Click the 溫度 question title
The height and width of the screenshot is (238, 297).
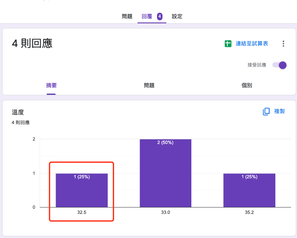18,112
